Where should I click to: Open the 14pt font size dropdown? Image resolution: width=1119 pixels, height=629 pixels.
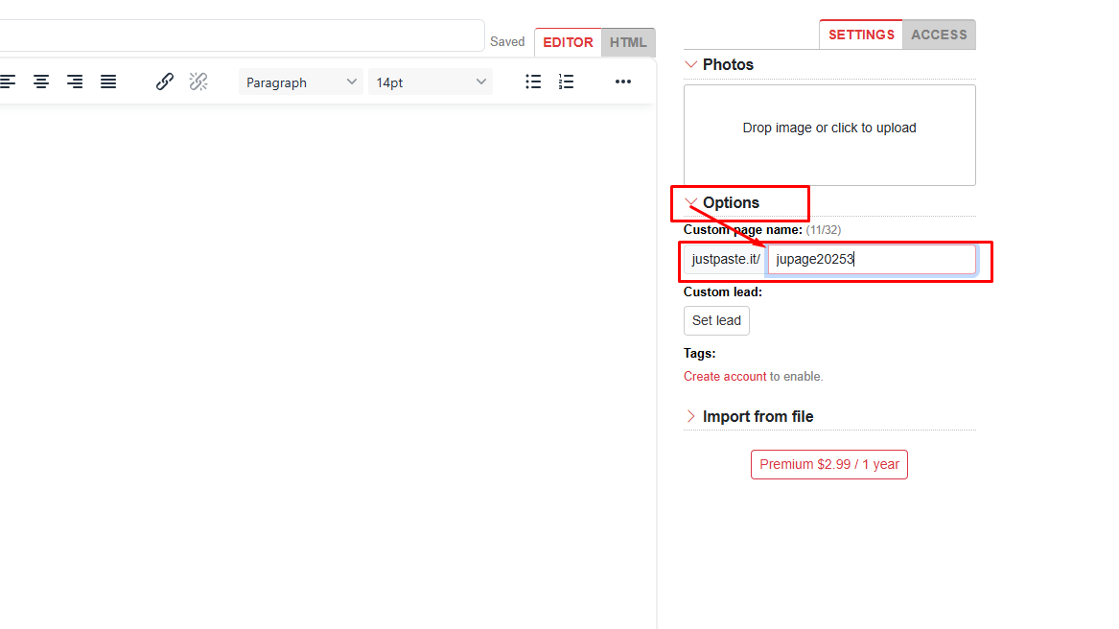tap(430, 82)
